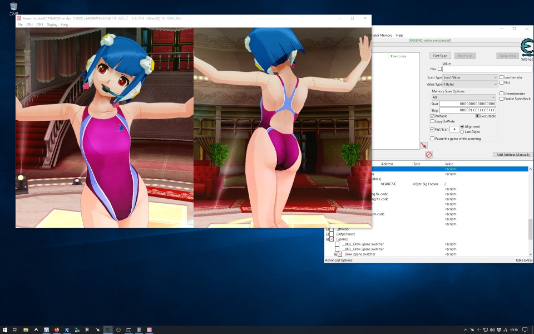Expand the Draw 2pane switcher entry

click(335, 254)
